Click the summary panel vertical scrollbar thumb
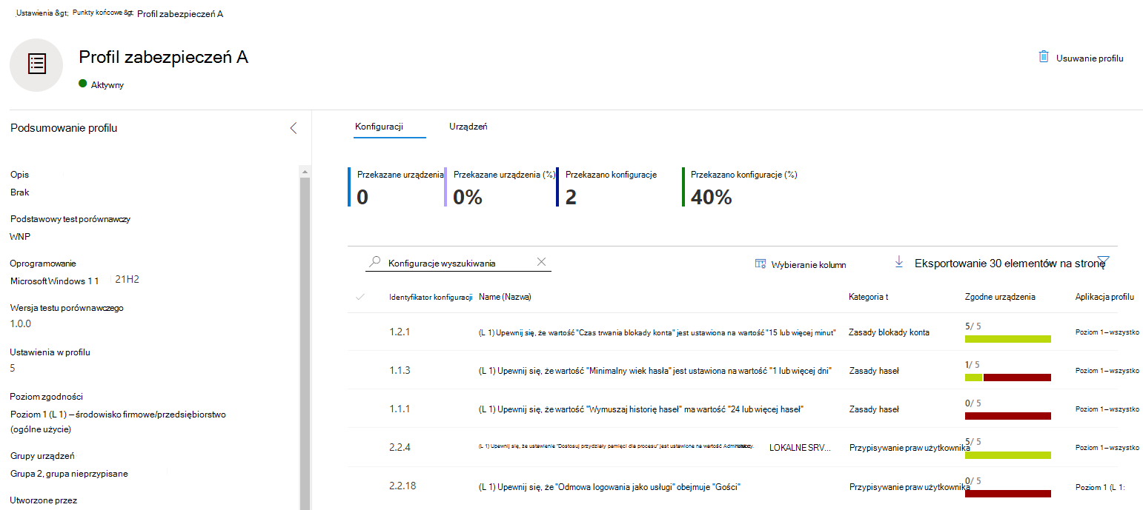The width and height of the screenshot is (1143, 510). (x=304, y=342)
